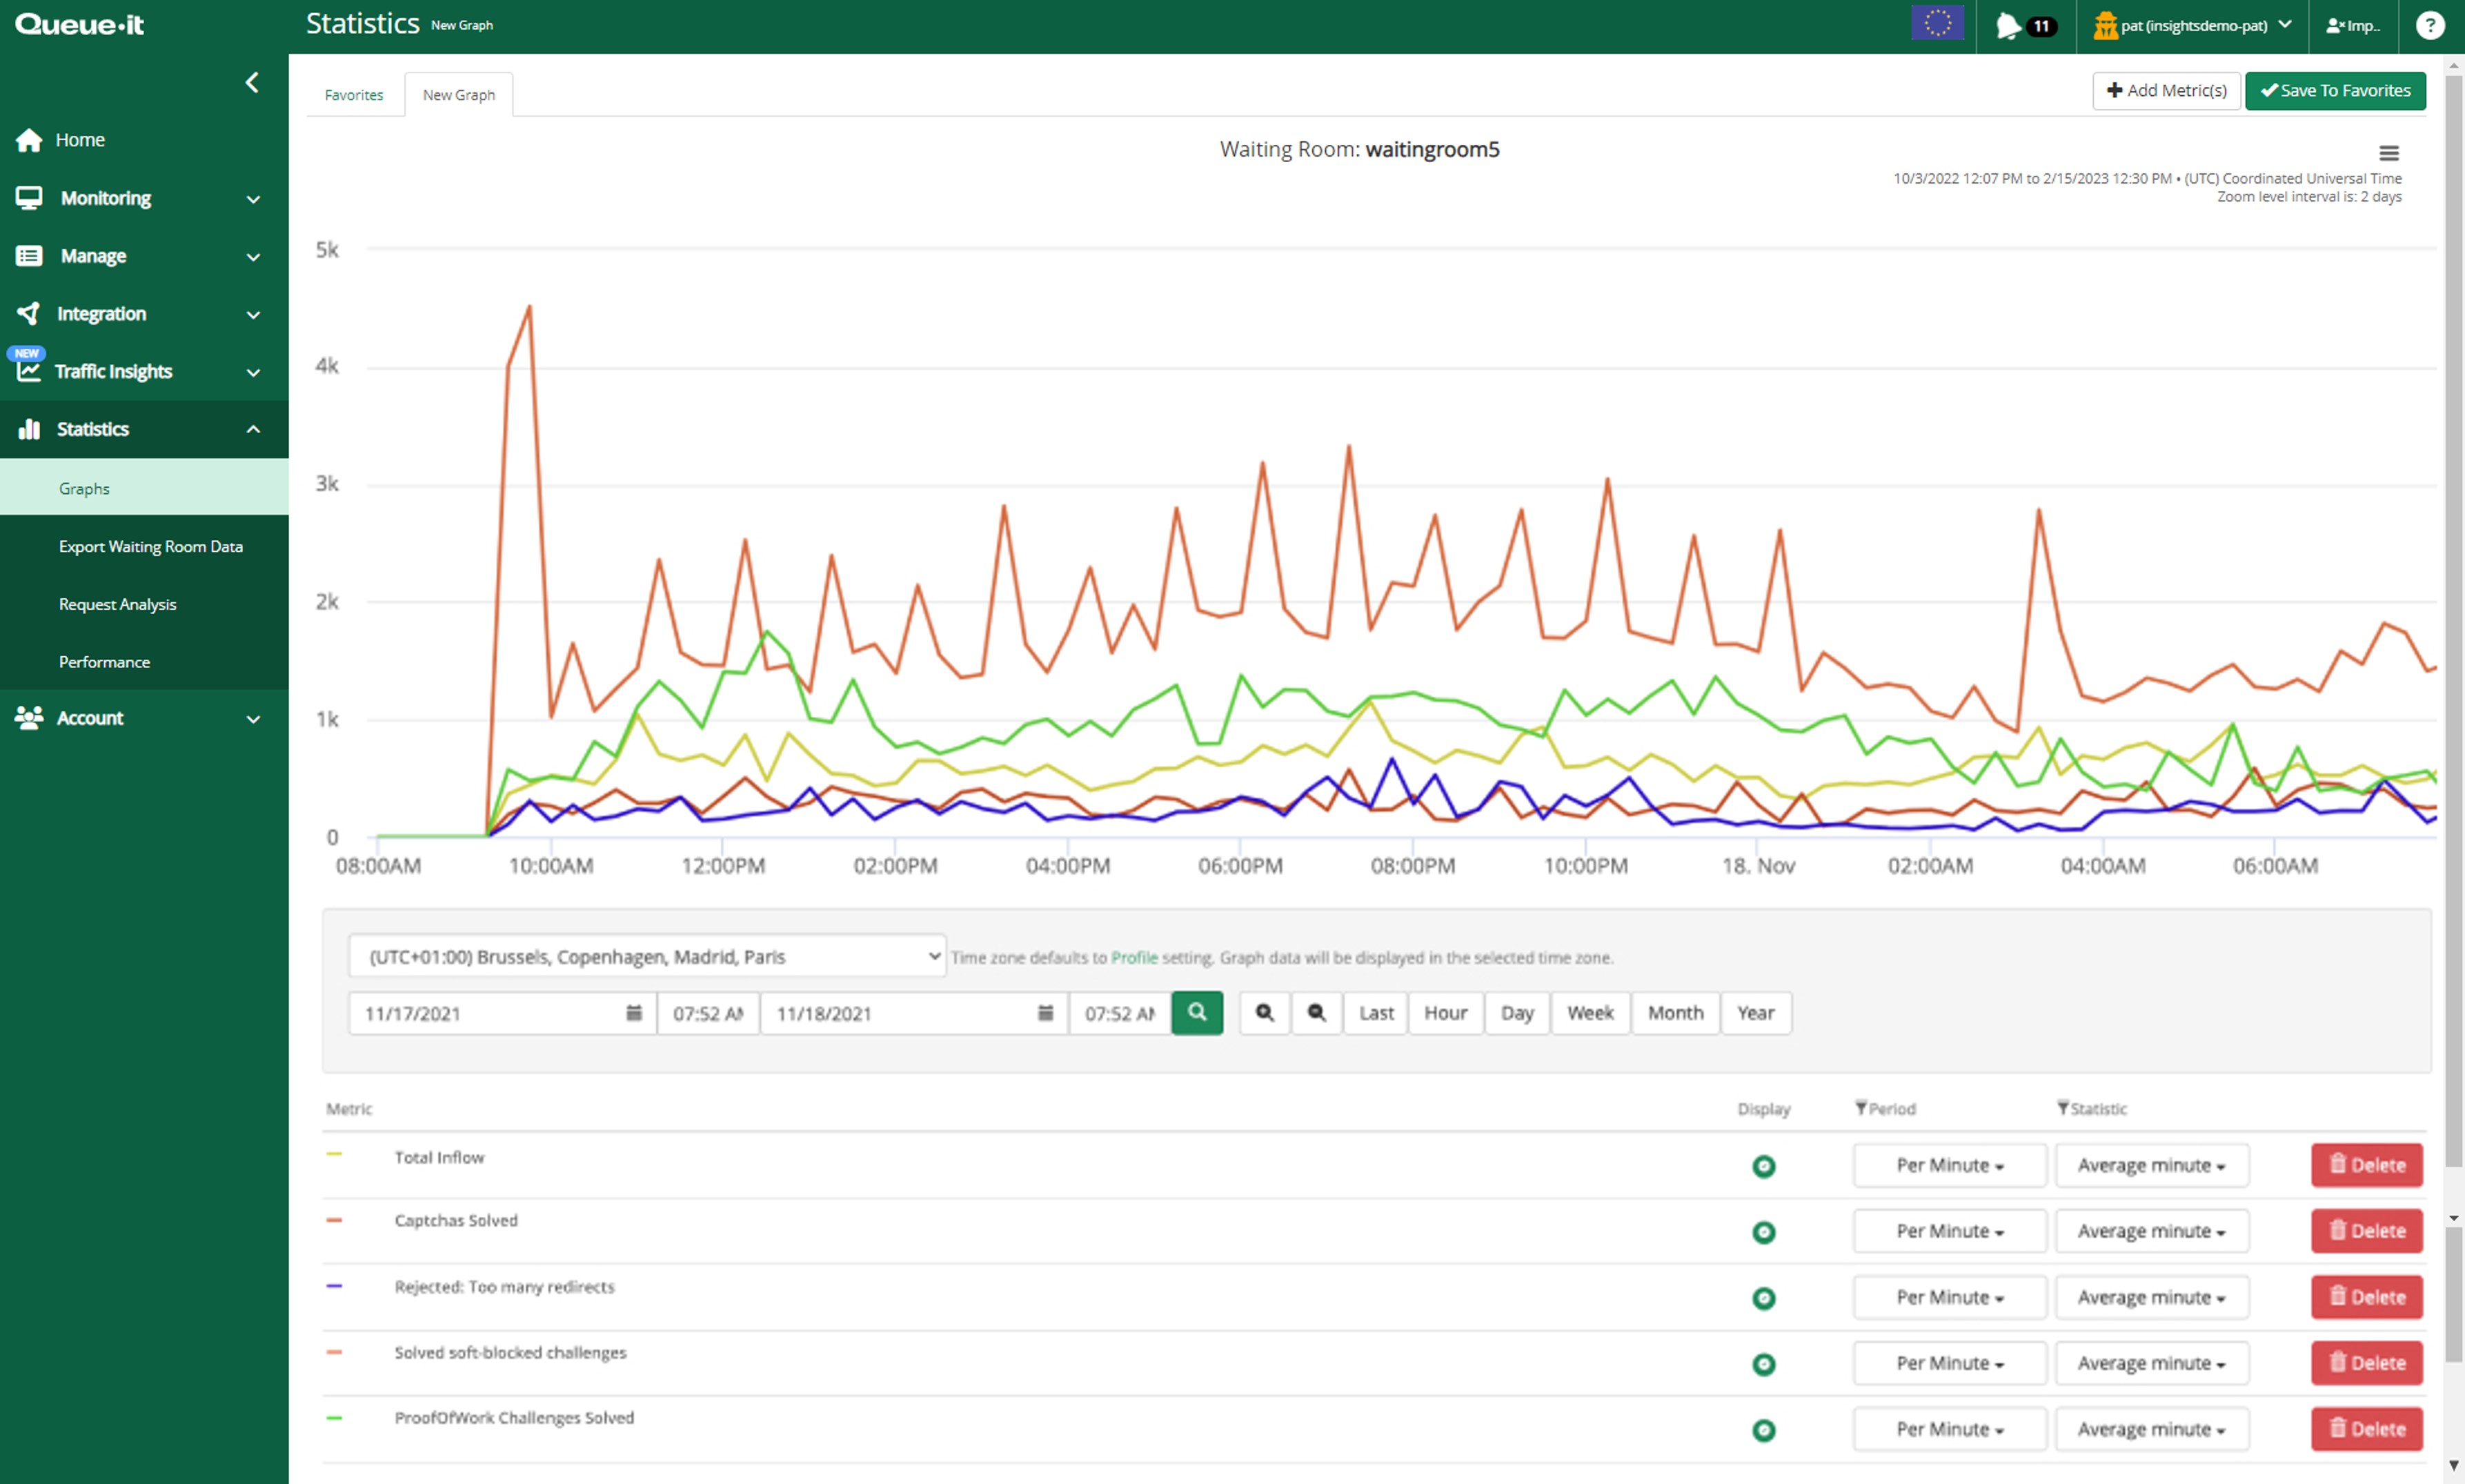The image size is (2465, 1484).
Task: Select the Day range button
Action: coord(1517,1013)
